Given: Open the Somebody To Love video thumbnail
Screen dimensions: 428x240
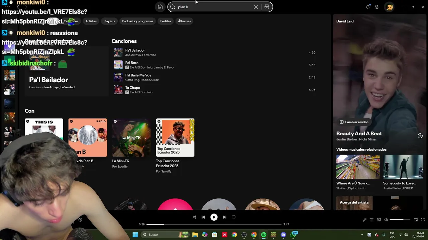Looking at the screenshot, I should [x=403, y=167].
